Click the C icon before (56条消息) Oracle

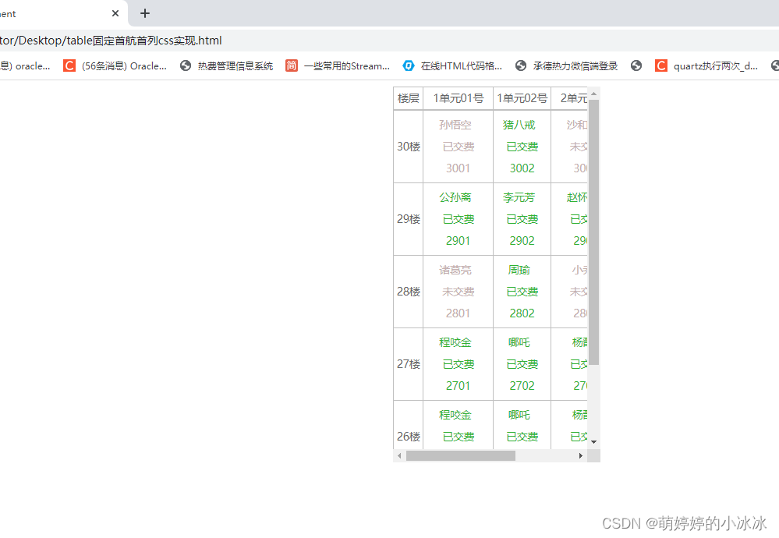click(x=69, y=65)
